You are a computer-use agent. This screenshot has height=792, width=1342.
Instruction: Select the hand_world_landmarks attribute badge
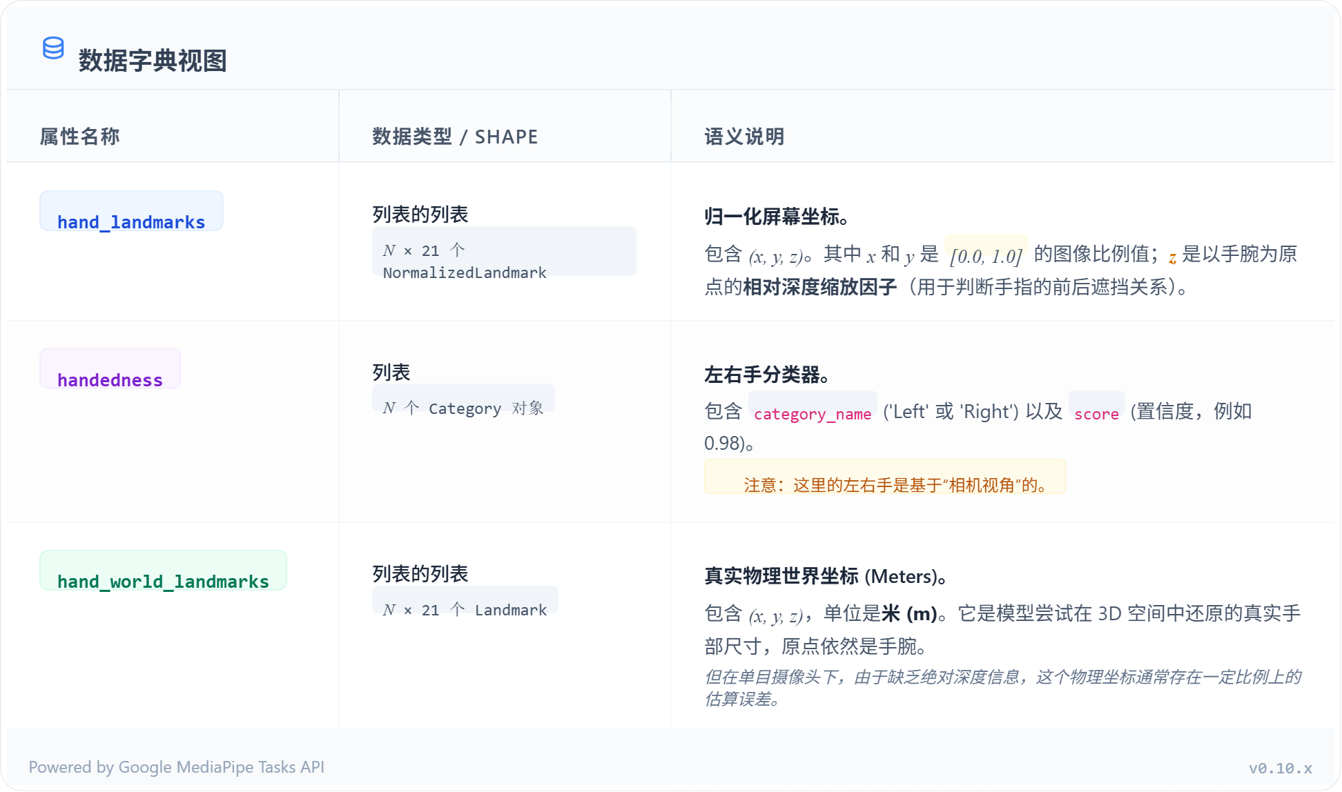click(163, 571)
